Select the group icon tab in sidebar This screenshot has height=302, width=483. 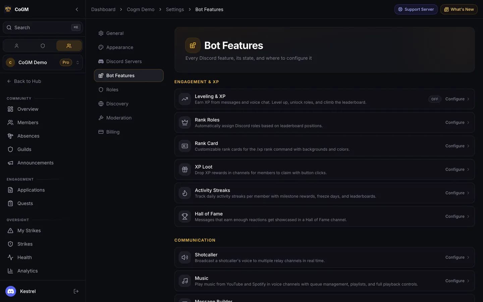point(69,46)
